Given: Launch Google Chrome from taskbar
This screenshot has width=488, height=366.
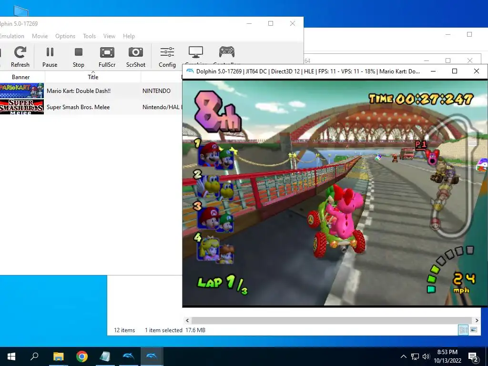Looking at the screenshot, I should (82, 356).
